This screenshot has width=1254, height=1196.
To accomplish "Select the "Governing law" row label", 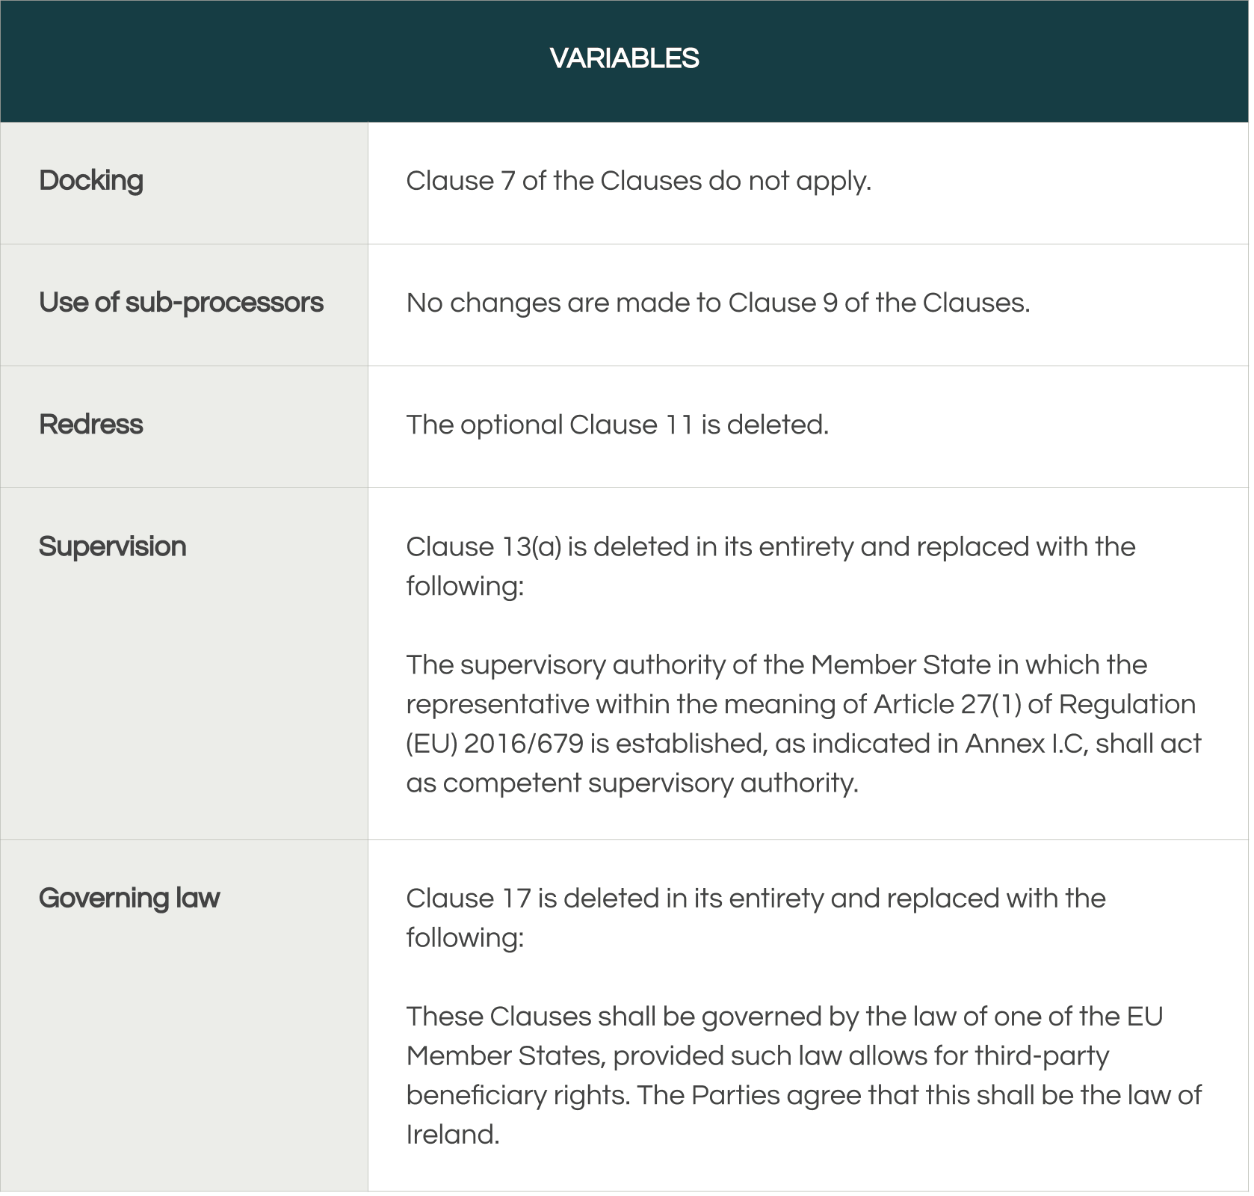I will tap(129, 898).
